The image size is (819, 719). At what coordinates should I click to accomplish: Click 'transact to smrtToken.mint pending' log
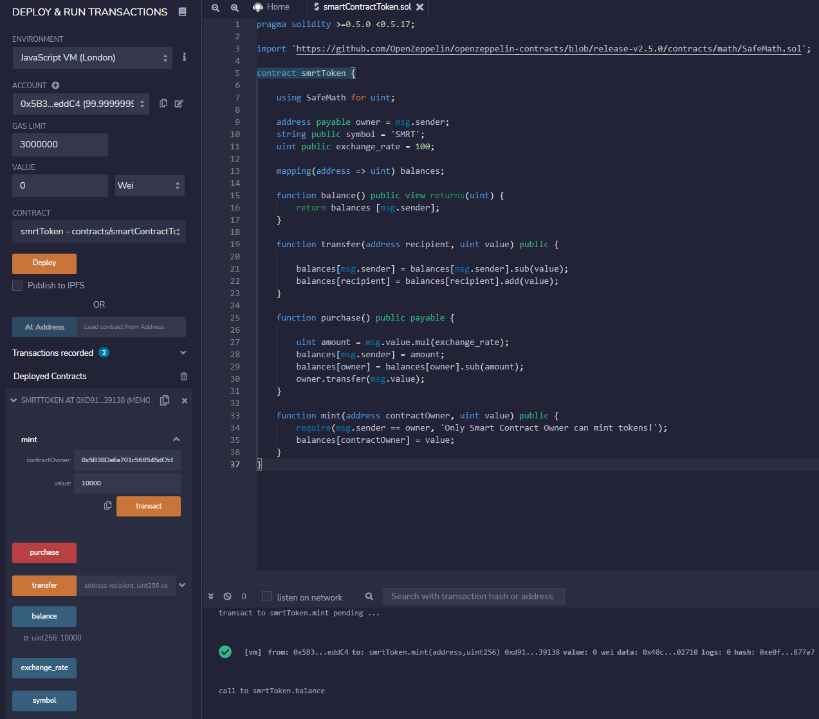299,613
